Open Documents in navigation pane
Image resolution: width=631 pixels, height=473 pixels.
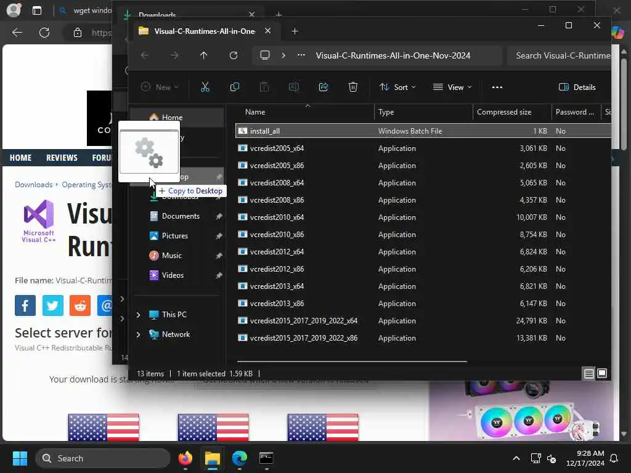click(x=181, y=216)
